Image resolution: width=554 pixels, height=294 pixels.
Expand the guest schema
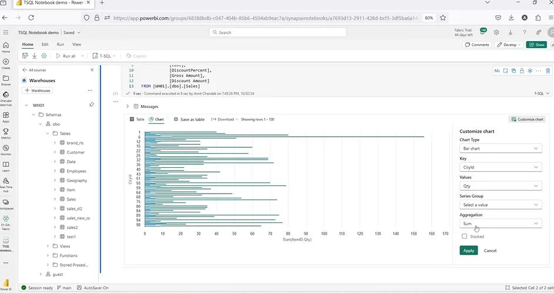click(41, 274)
